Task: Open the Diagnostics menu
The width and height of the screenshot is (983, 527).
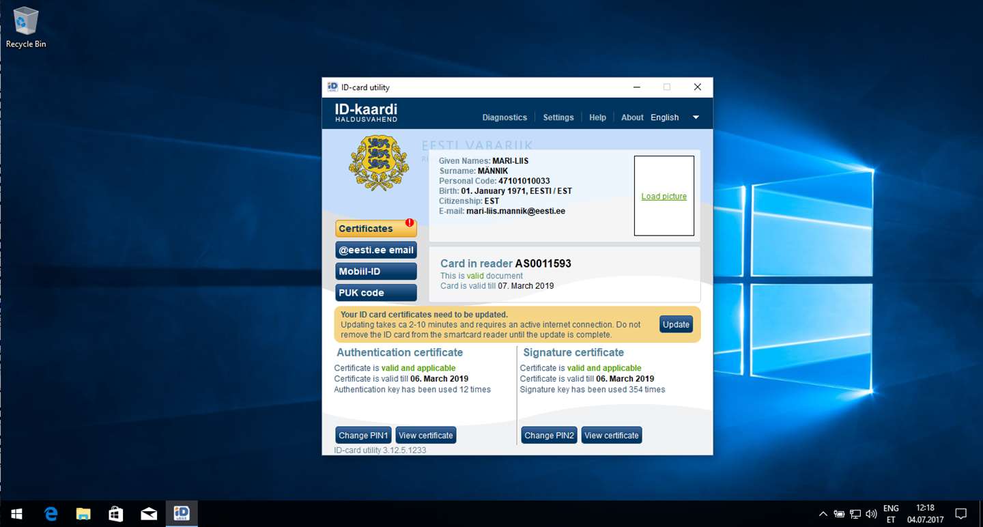Action: click(x=504, y=117)
